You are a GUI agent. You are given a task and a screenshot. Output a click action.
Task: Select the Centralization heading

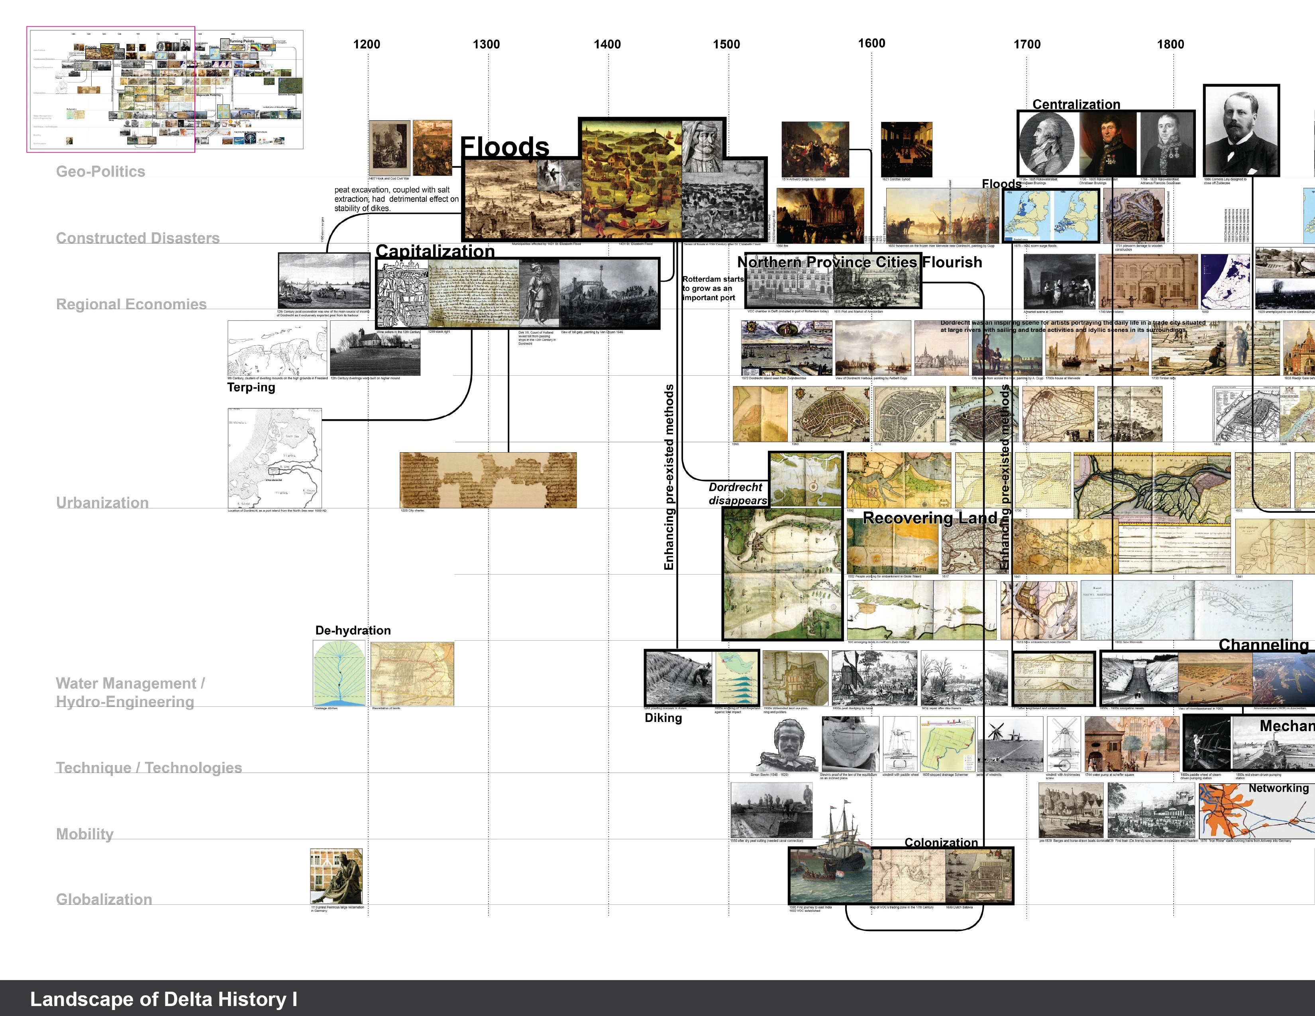point(1076,104)
